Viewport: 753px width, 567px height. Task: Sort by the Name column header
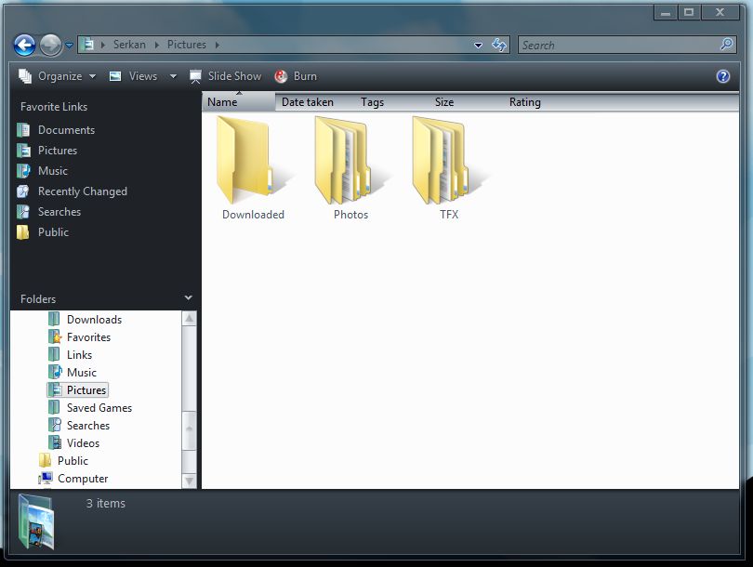coord(223,102)
